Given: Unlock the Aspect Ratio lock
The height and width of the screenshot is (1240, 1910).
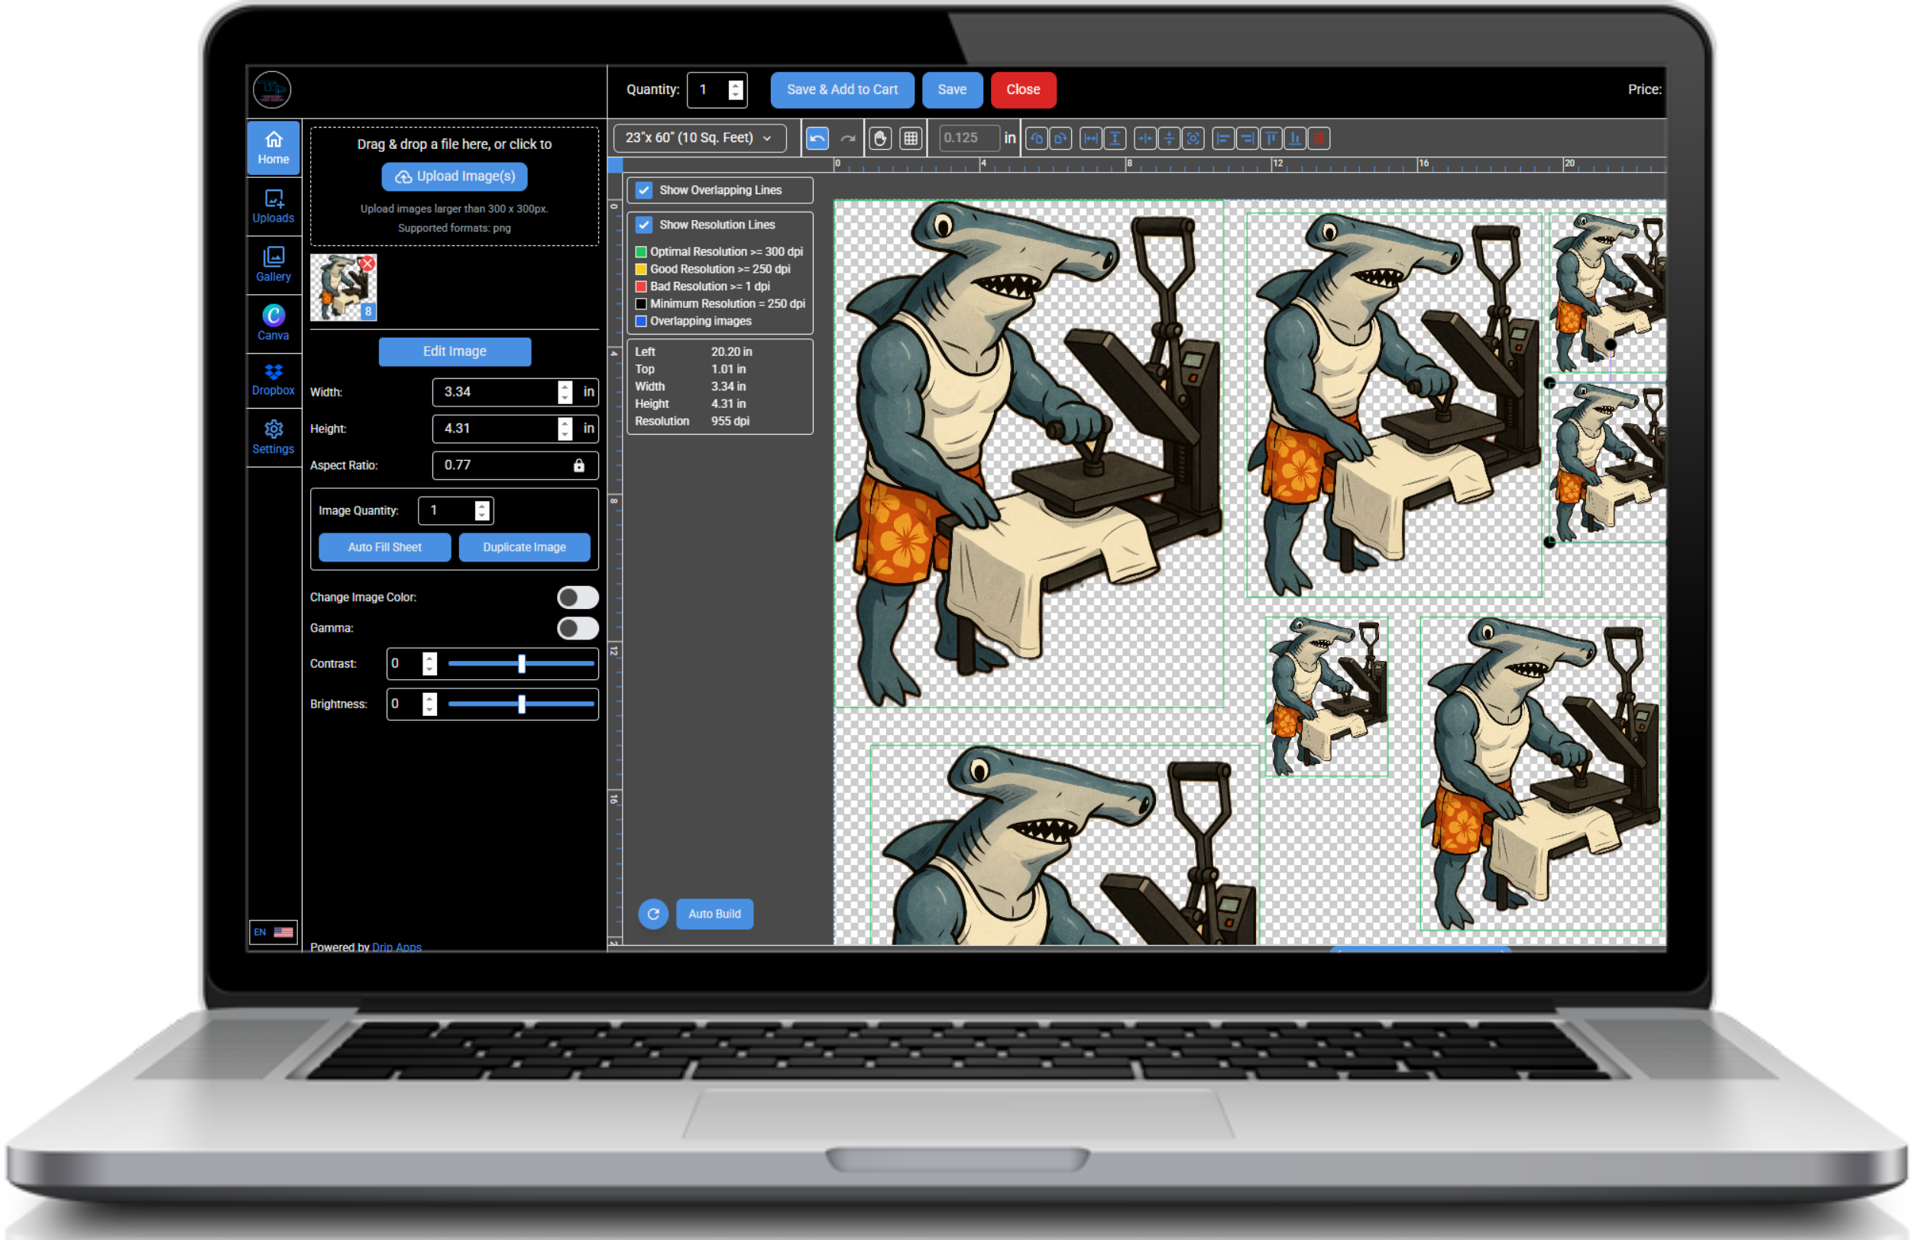Looking at the screenshot, I should pyautogui.click(x=579, y=465).
